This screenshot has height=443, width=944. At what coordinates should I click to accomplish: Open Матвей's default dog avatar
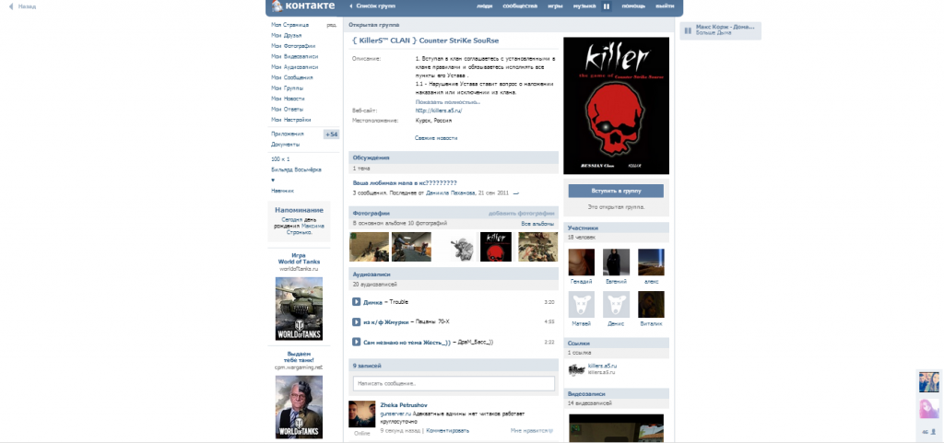pos(581,305)
